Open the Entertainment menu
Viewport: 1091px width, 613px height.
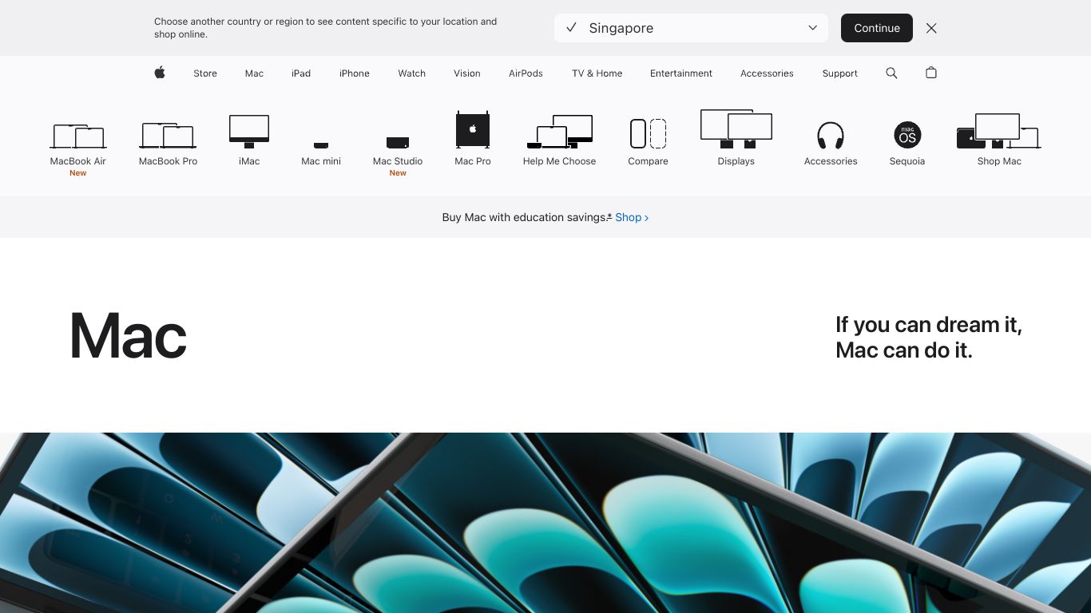click(681, 73)
